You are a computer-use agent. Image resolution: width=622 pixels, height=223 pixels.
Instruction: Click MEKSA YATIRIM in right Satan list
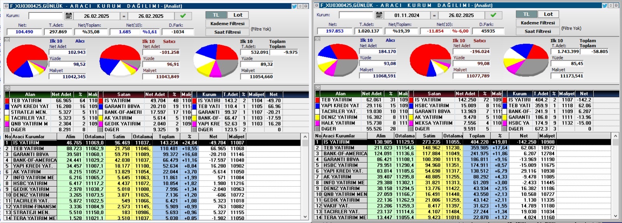pyautogui.click(x=433, y=123)
